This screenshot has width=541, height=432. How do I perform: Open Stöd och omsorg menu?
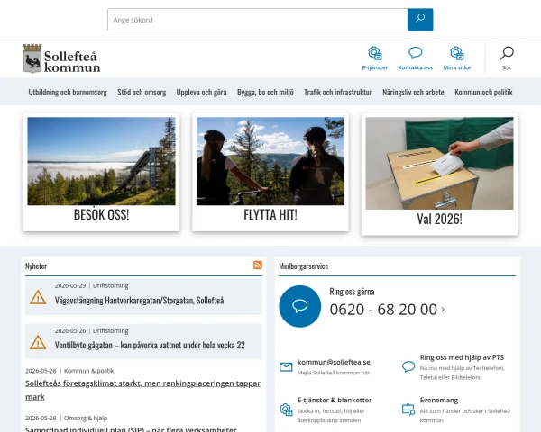tap(142, 92)
